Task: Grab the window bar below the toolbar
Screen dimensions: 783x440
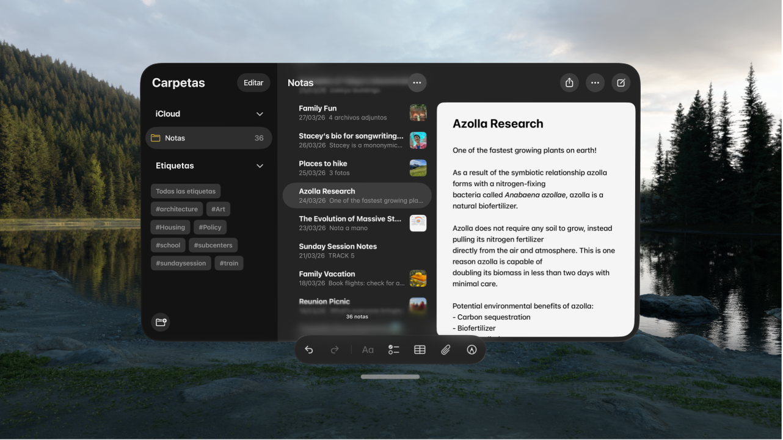Action: pyautogui.click(x=390, y=377)
